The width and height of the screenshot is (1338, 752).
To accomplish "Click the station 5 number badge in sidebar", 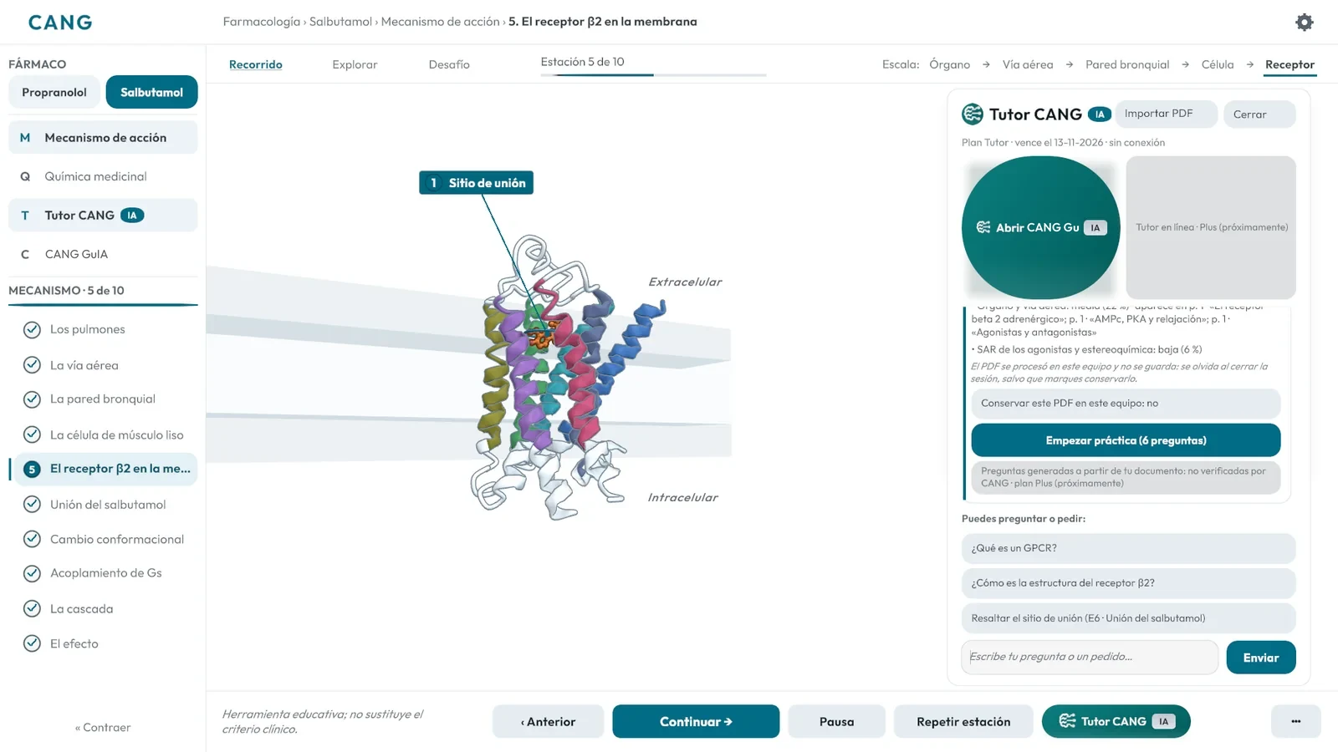I will (32, 469).
